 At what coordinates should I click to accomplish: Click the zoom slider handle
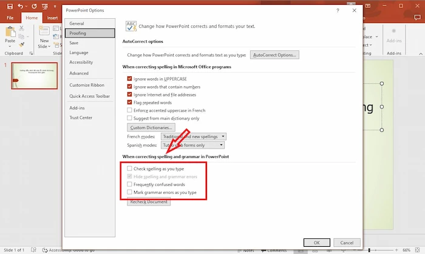(369, 250)
